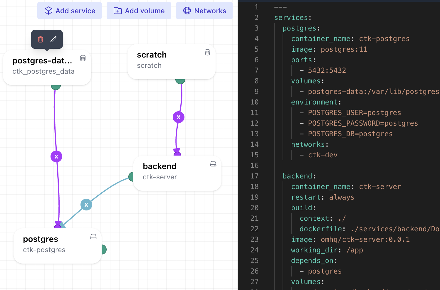Click the green connection handle on the backend node
Viewport: 440px width, 290px height.
point(132,177)
